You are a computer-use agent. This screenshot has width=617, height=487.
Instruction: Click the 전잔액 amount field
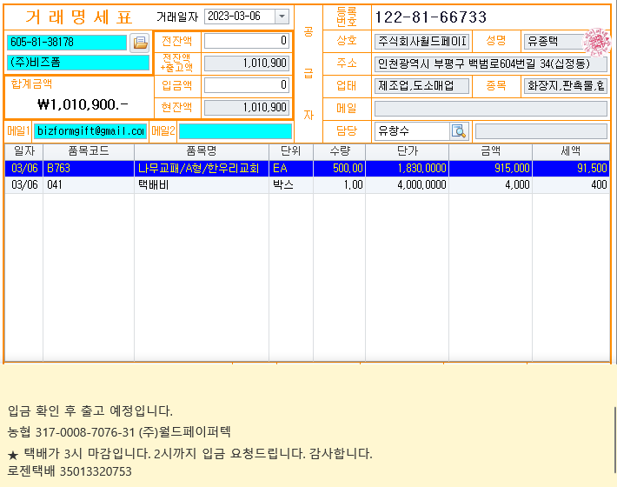click(x=246, y=41)
